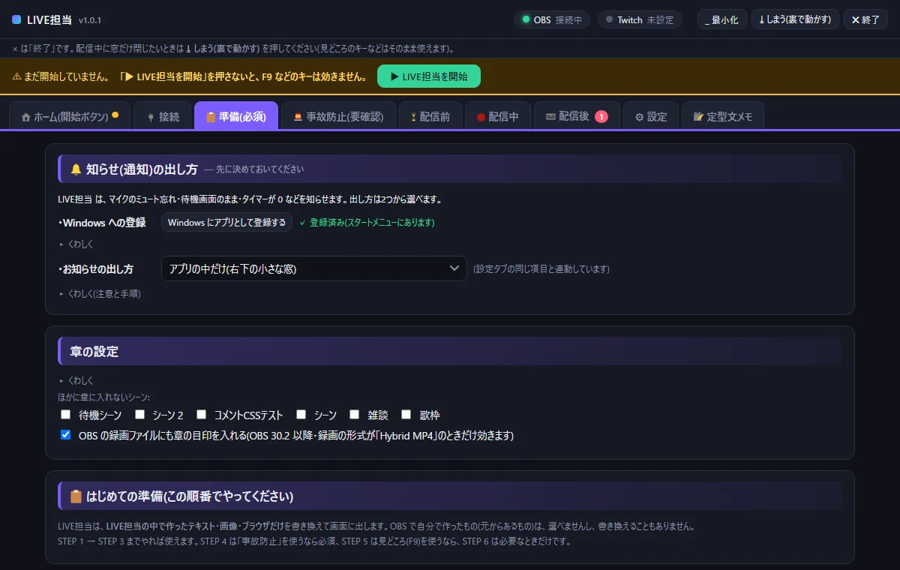Switch to the 配信後 tab

click(x=577, y=116)
